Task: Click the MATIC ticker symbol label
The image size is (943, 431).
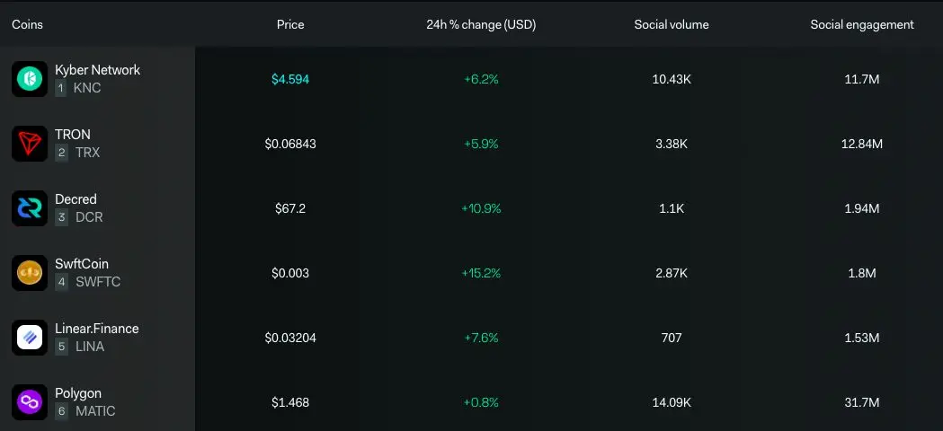Action: [95, 411]
